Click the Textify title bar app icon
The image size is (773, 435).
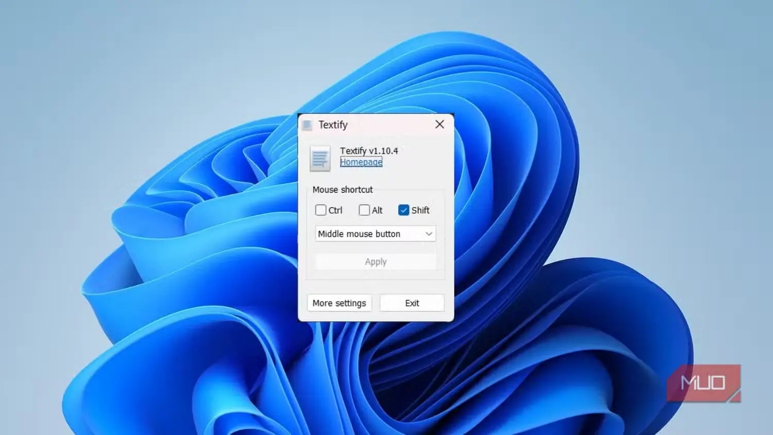307,125
